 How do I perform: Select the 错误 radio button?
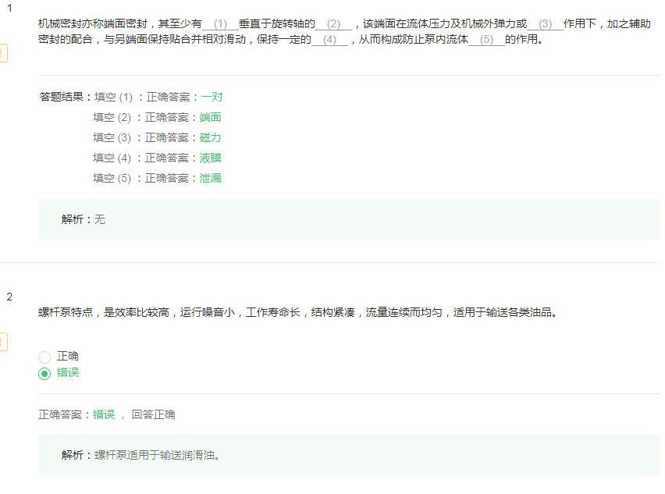44,374
